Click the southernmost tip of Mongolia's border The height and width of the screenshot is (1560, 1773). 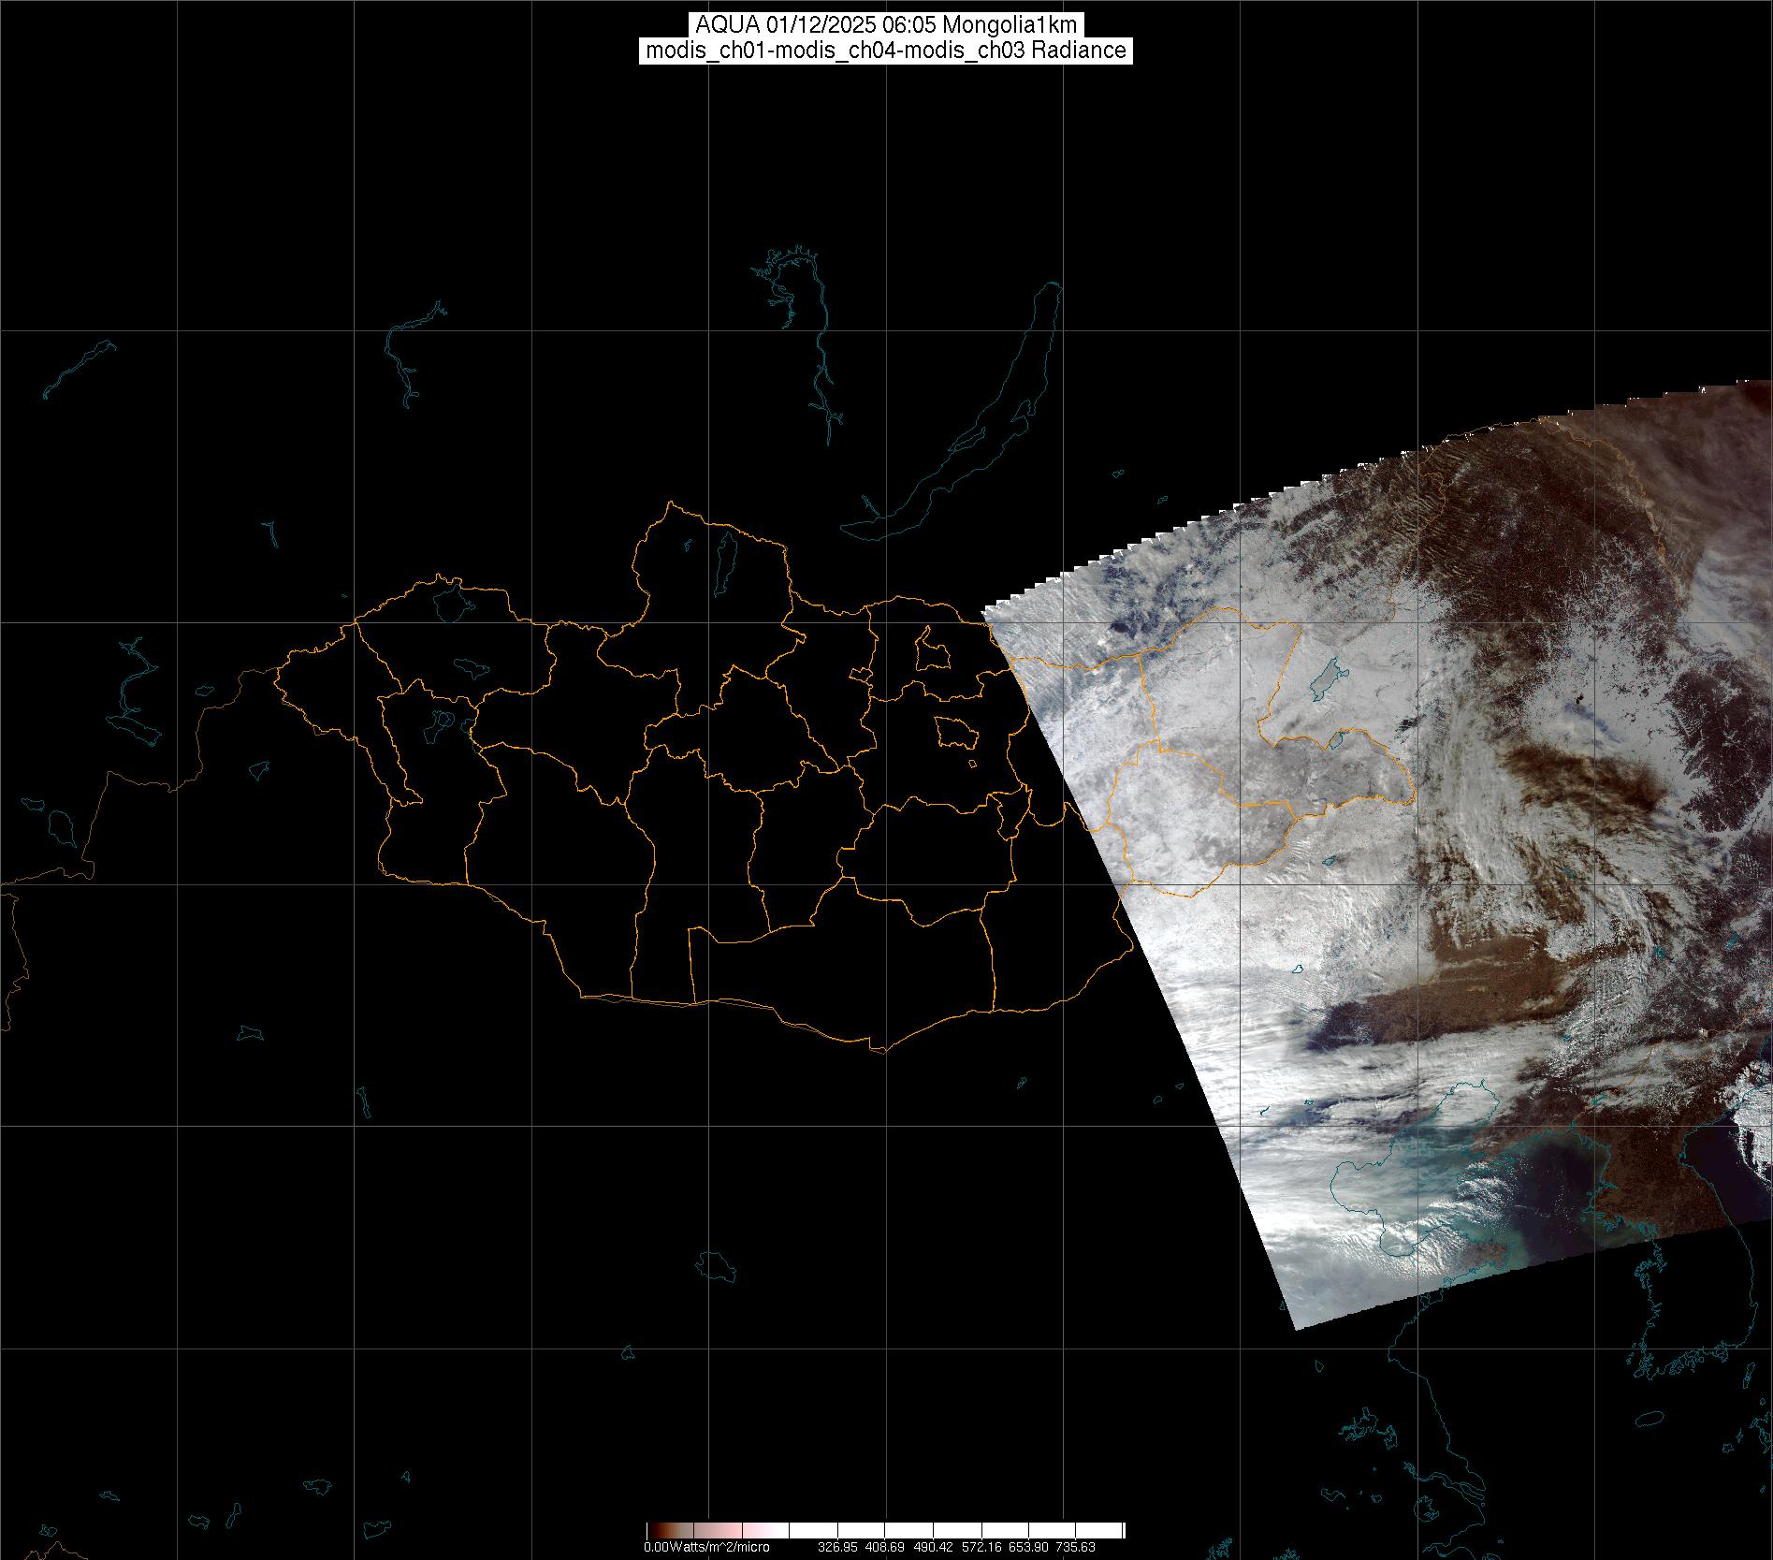(x=879, y=1051)
